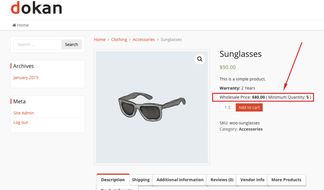Adjust the quantity stepper arrows
The height and width of the screenshot is (190, 324).
229,107
